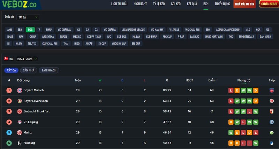This screenshot has width=279, height=149.
Task: Select the ĐỨC league chip
Action: coord(30,30)
